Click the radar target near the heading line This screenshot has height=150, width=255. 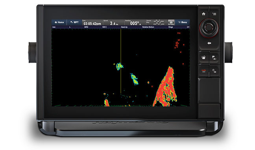(119, 66)
